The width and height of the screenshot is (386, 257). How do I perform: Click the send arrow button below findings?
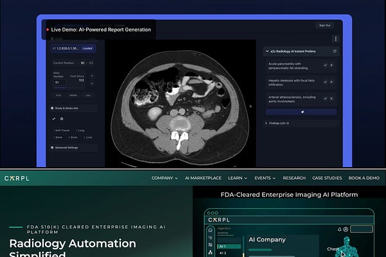click(302, 112)
